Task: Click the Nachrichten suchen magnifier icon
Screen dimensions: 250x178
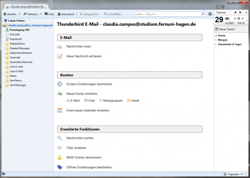Action: (x=59, y=138)
